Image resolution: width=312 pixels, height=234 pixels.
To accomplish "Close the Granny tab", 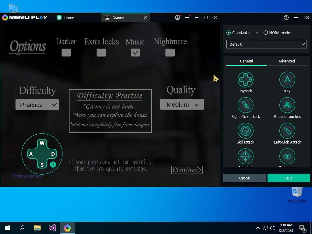I will [x=145, y=18].
